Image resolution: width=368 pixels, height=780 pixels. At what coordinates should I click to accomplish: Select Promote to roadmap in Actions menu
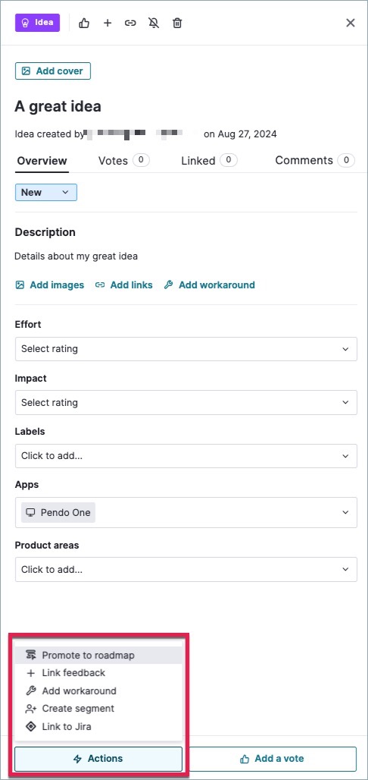coord(98,655)
